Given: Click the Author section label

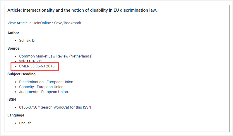Looking at the screenshot, I should (13, 33).
